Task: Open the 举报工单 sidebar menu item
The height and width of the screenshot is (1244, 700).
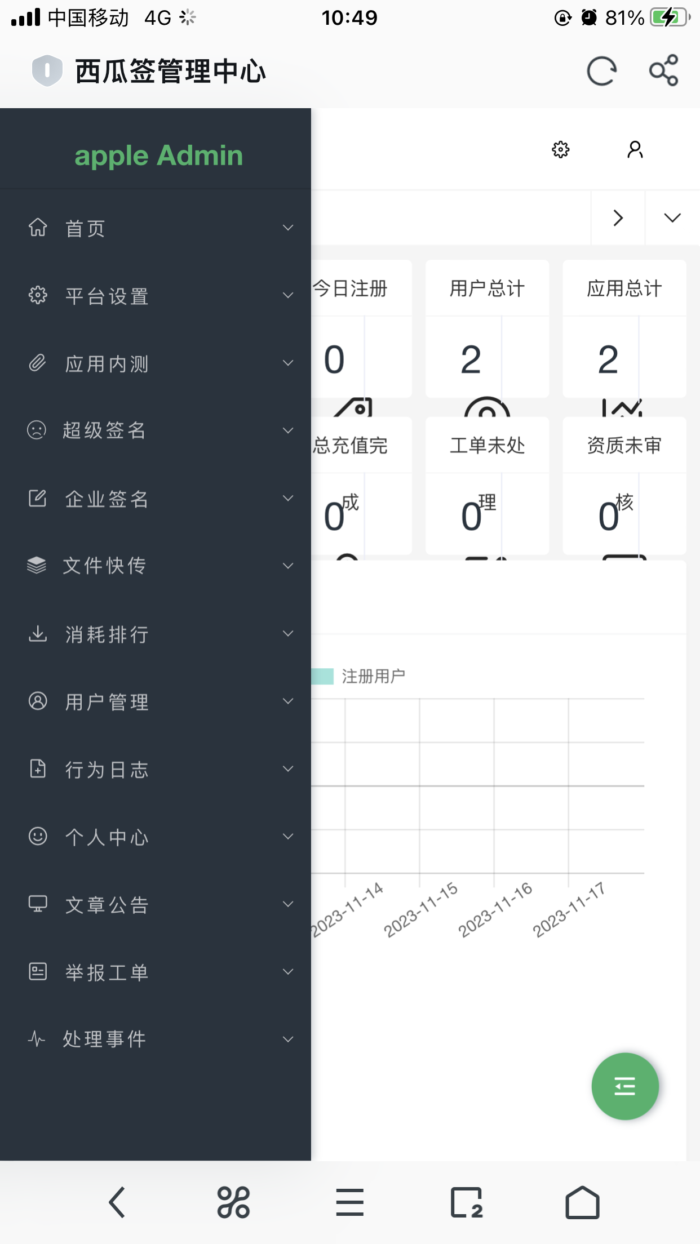Action: click(x=156, y=971)
